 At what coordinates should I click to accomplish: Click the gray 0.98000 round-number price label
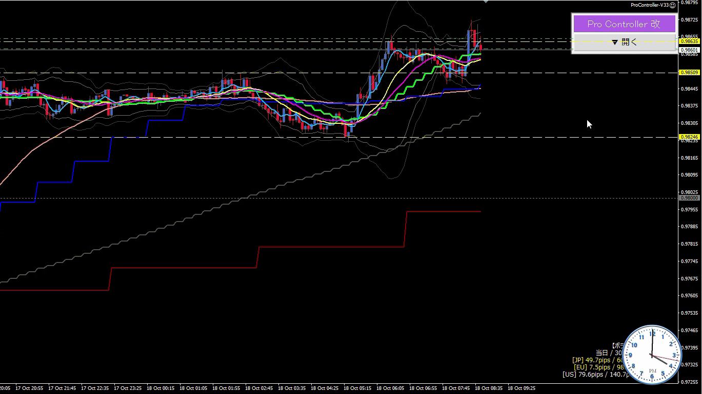click(689, 198)
